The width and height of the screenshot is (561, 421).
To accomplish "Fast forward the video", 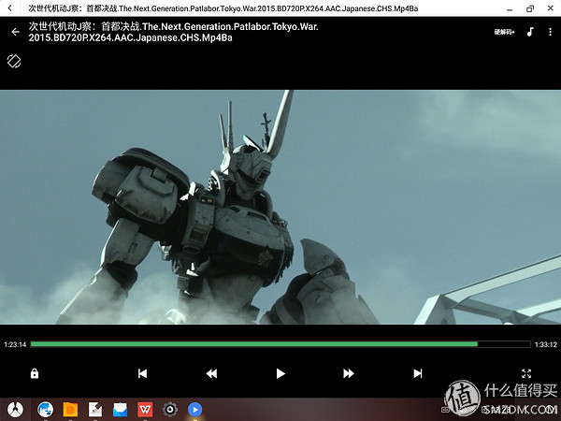I will tap(349, 373).
